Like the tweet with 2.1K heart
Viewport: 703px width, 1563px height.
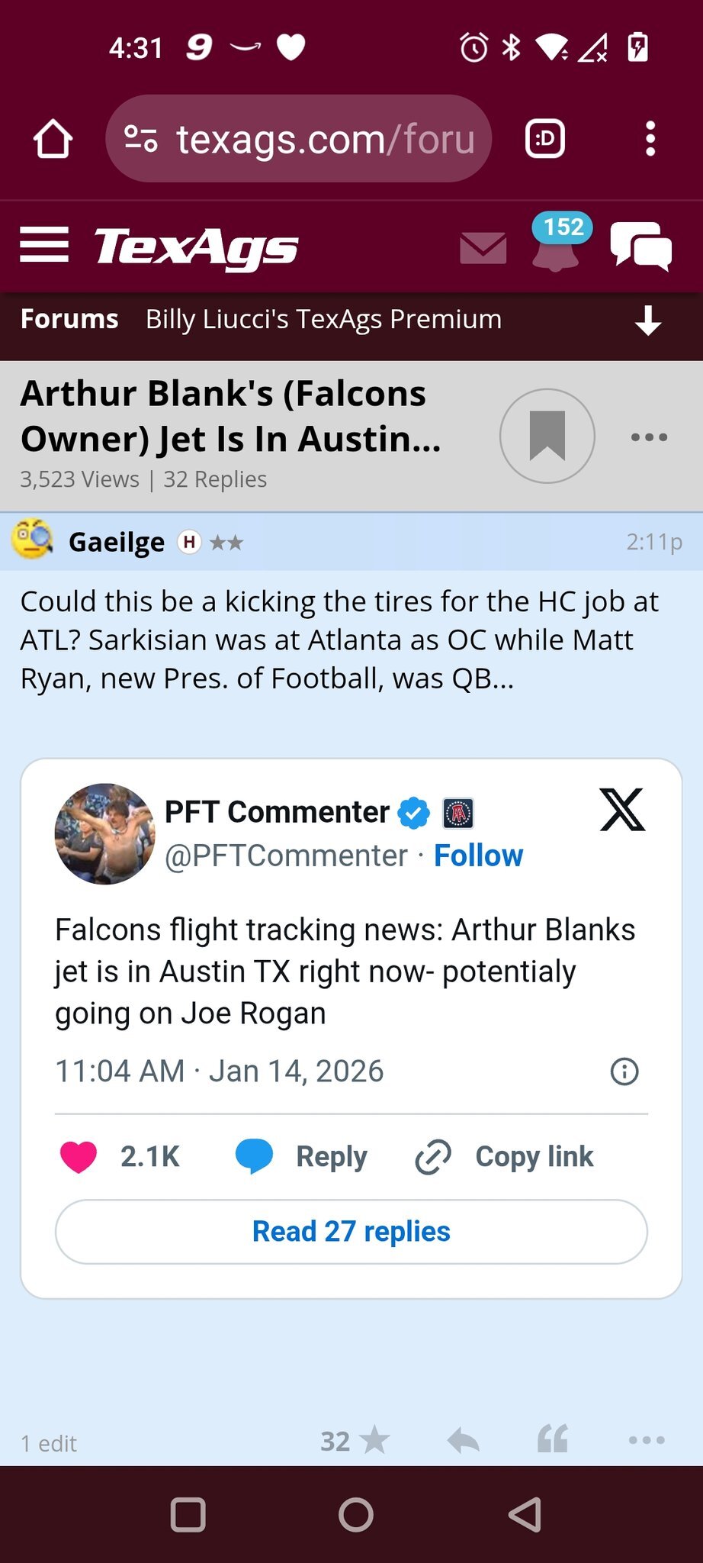click(x=79, y=1157)
